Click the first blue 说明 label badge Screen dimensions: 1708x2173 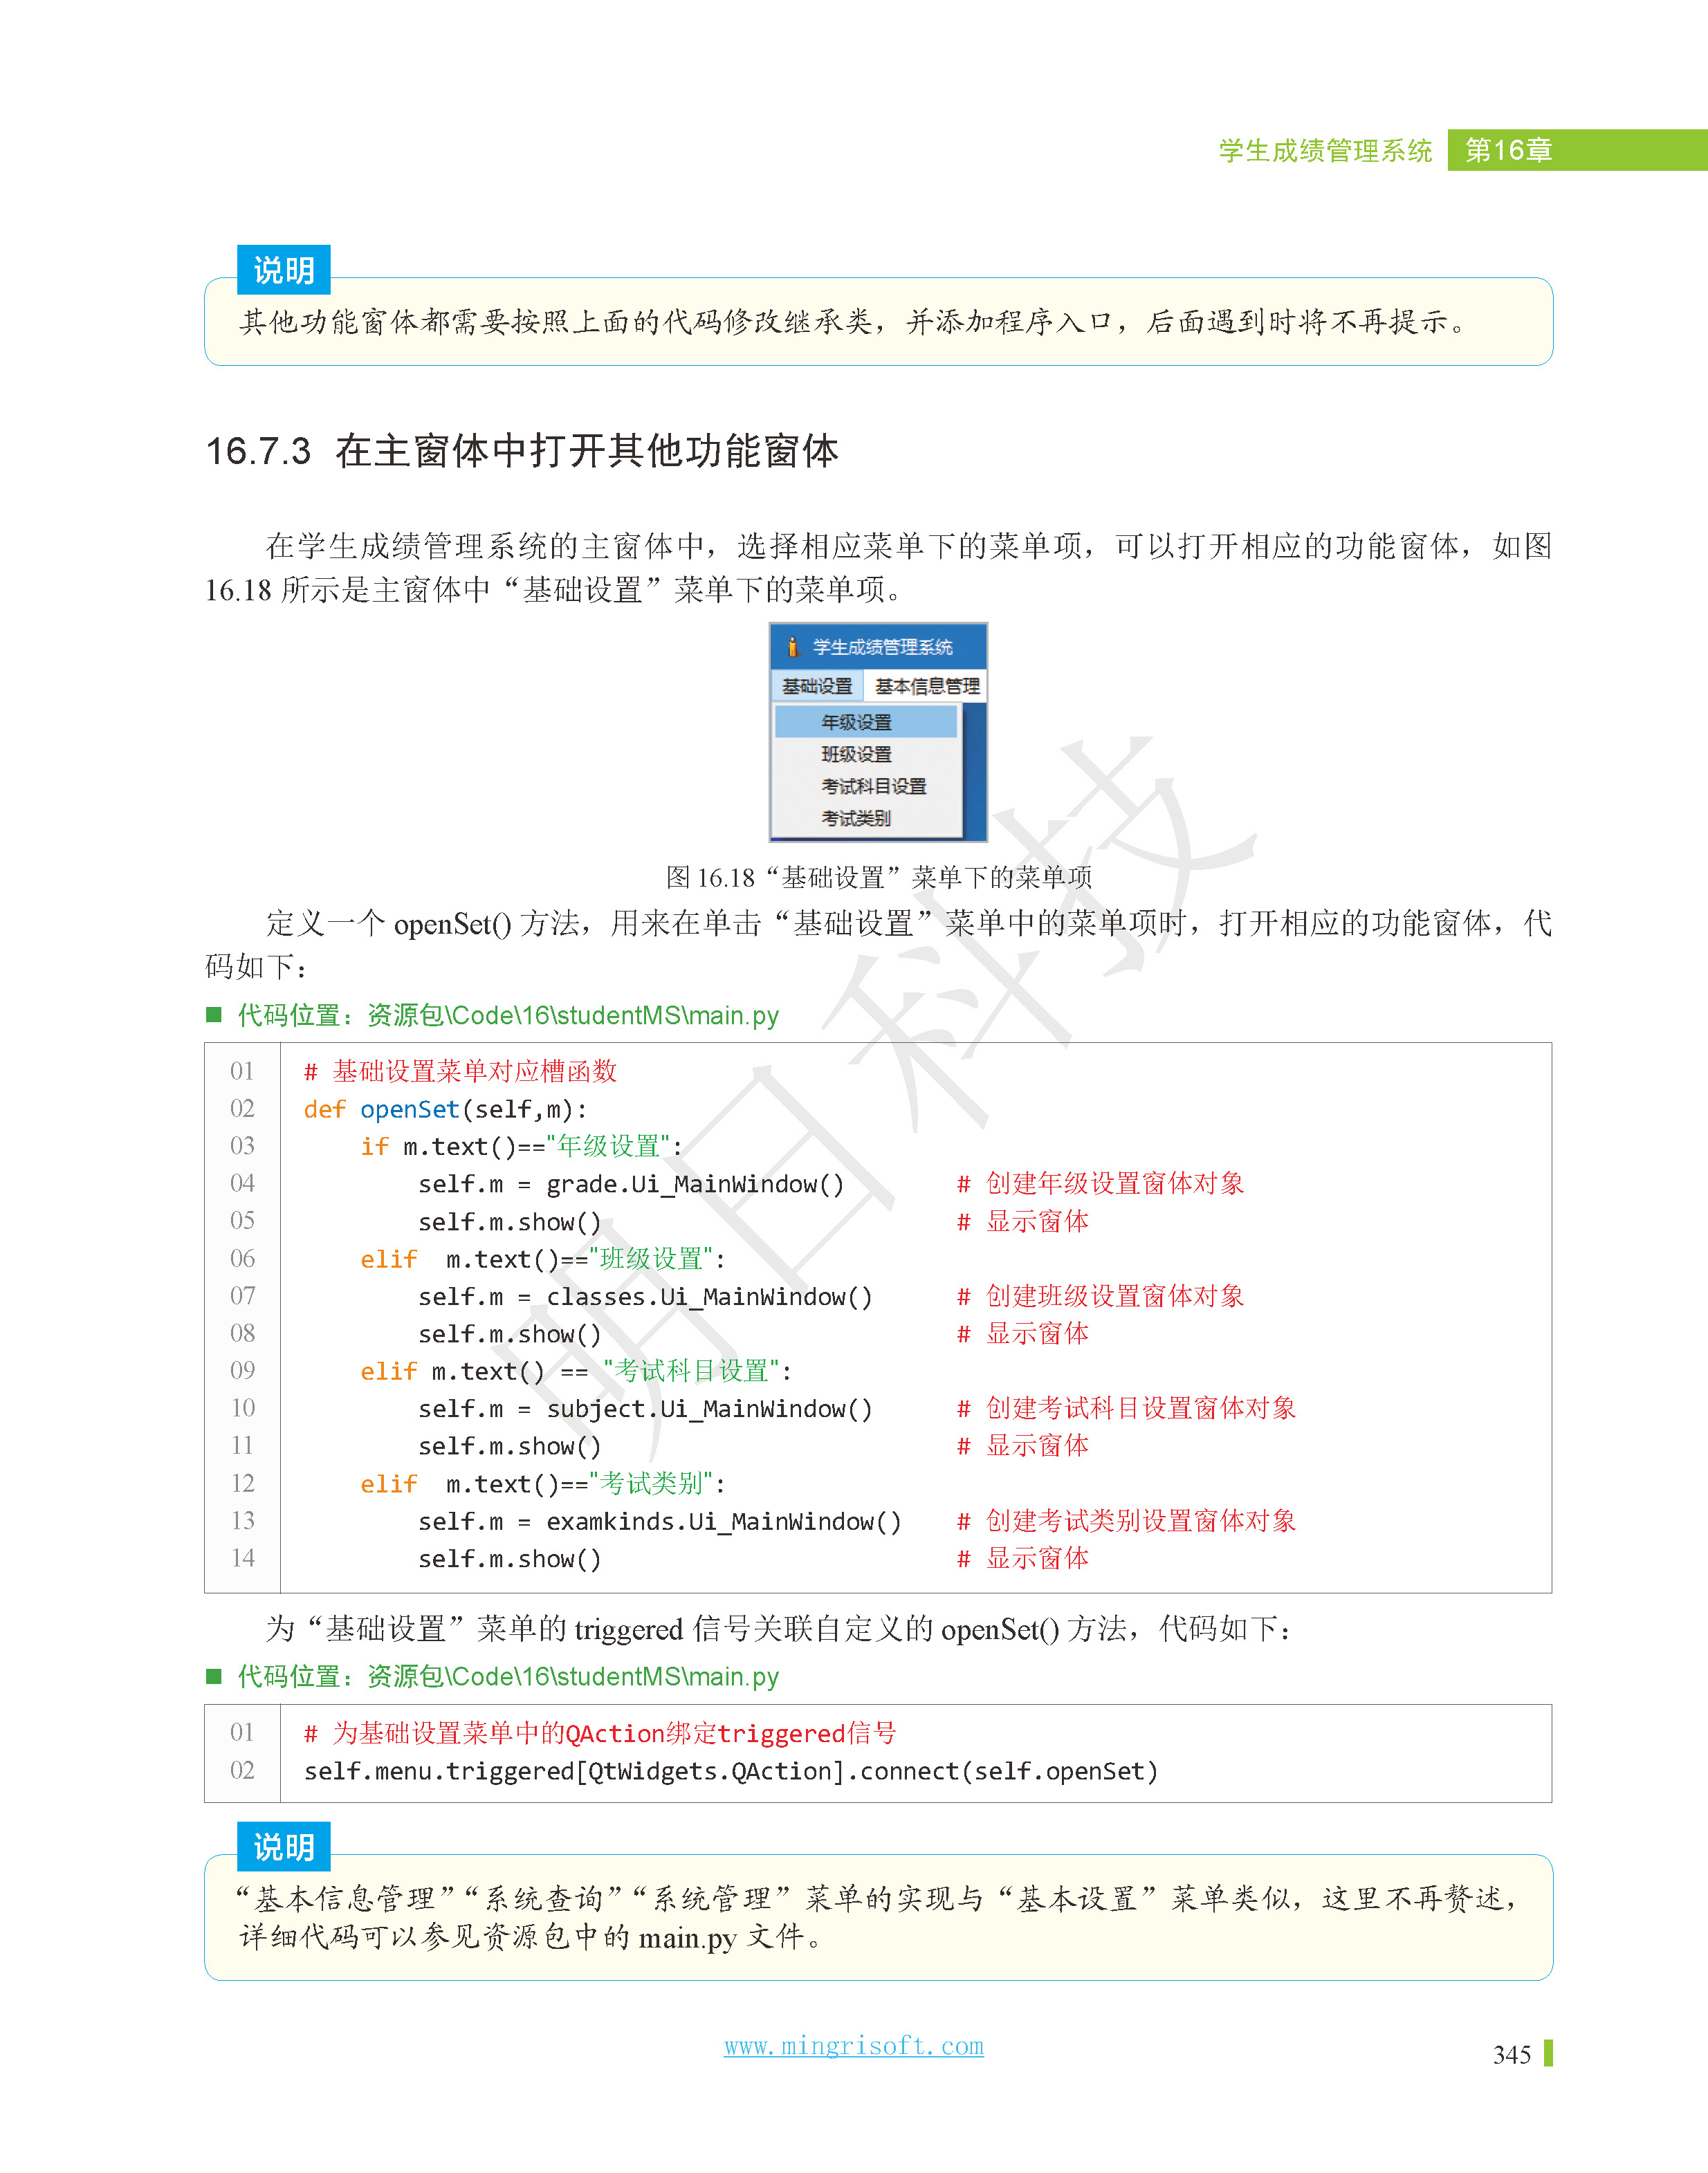coord(283,270)
